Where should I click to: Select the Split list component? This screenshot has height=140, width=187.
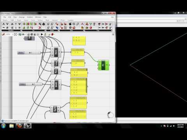pyautogui.click(x=55, y=109)
